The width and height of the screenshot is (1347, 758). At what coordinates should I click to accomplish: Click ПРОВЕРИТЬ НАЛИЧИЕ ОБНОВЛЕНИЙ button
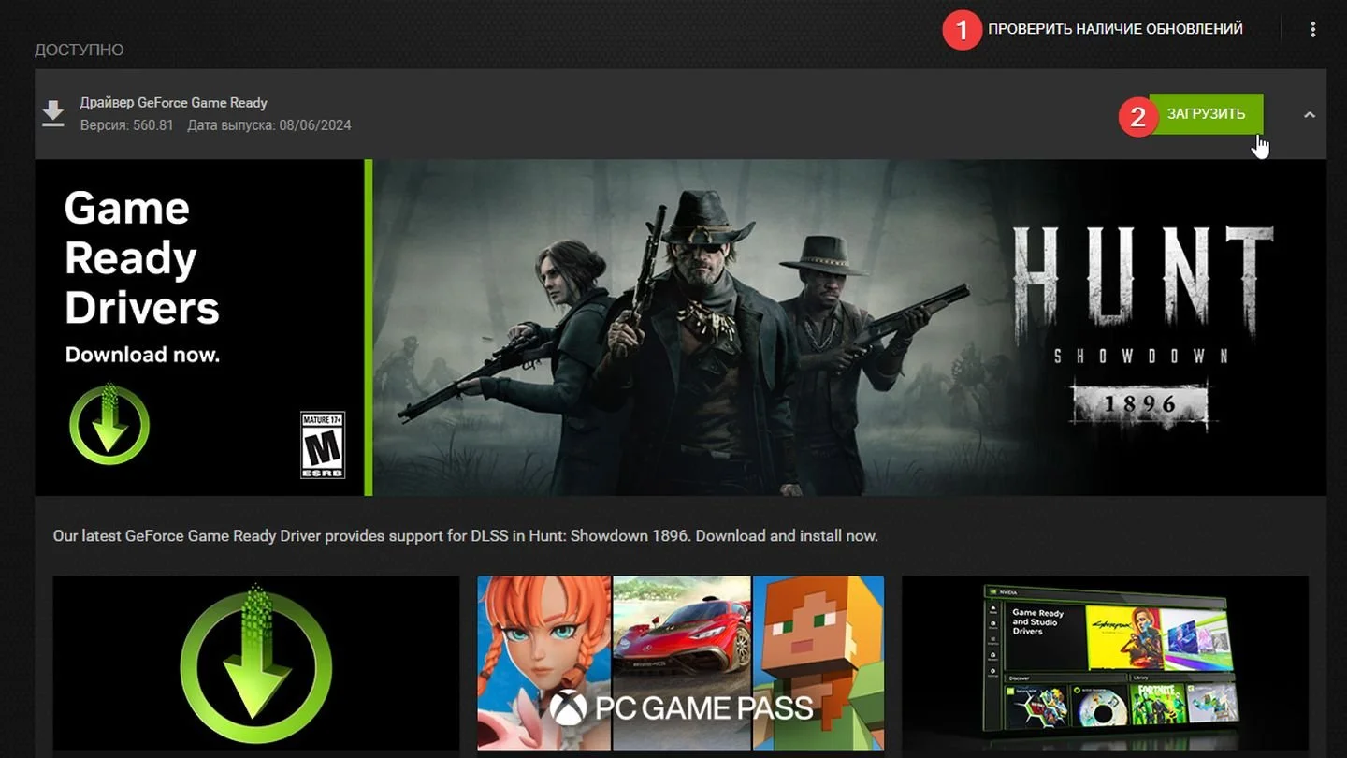(x=1115, y=29)
